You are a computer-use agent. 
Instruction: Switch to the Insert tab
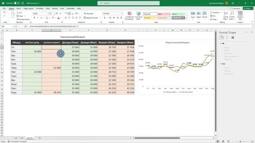[x=19, y=8]
